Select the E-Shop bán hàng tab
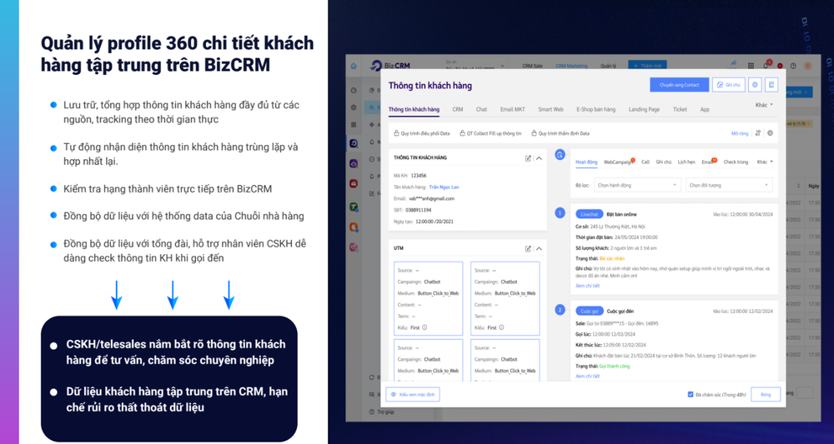 pyautogui.click(x=595, y=109)
